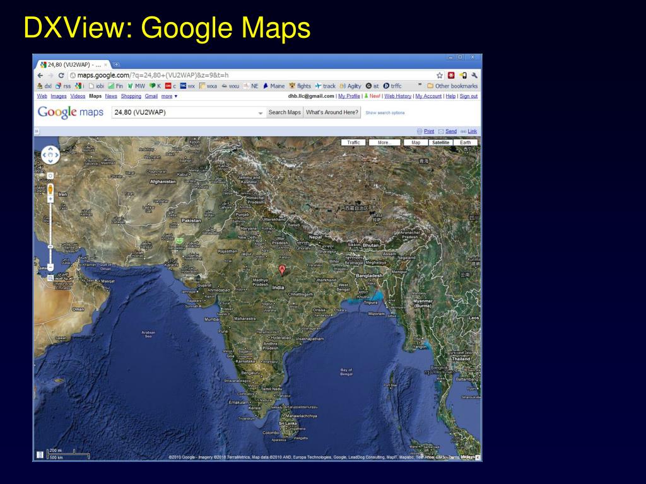Open the Shopping link in Google bar
This screenshot has width=646, height=484.
[x=131, y=96]
